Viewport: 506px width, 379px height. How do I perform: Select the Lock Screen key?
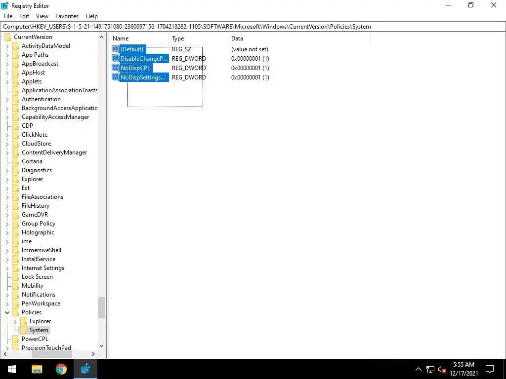point(37,276)
